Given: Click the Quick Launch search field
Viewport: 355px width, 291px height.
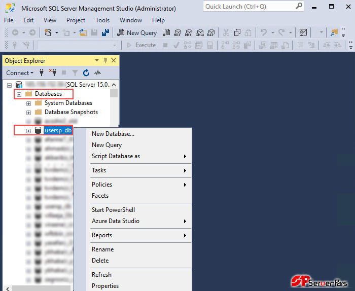Looking at the screenshot, I should tap(253, 6).
